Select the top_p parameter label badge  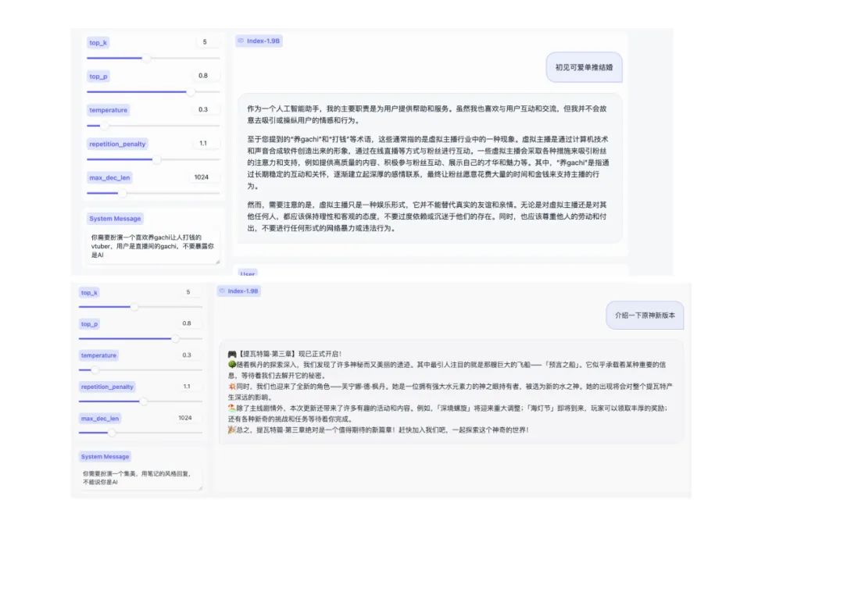[x=98, y=76]
